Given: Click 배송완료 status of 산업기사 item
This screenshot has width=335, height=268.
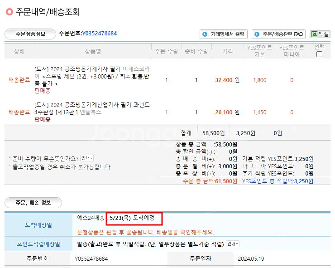Looking at the screenshot, I should (x=19, y=112).
